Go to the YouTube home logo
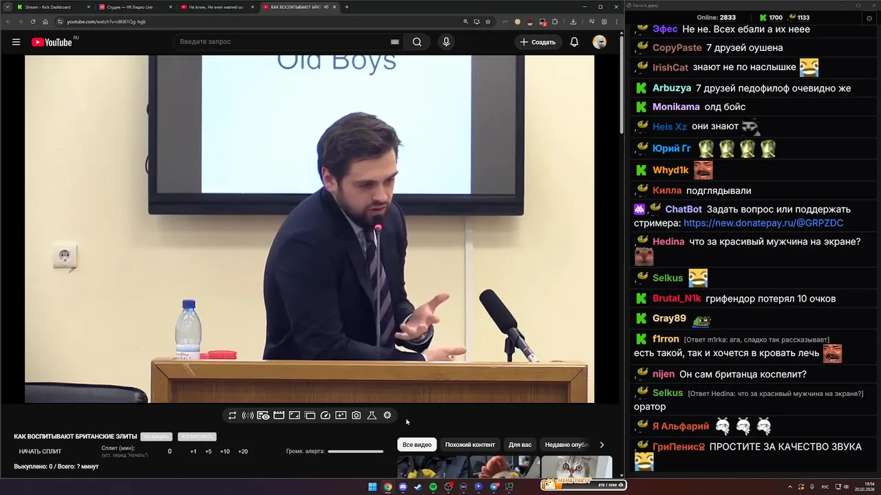881x495 pixels. point(52,42)
